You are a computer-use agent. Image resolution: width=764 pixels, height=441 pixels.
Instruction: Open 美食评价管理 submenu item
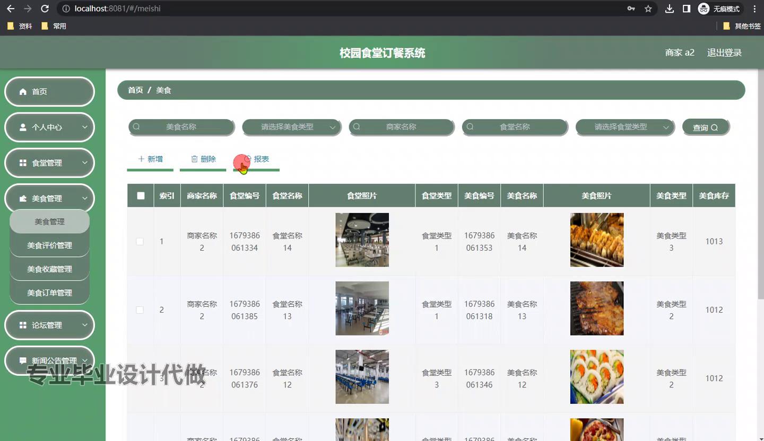click(49, 245)
